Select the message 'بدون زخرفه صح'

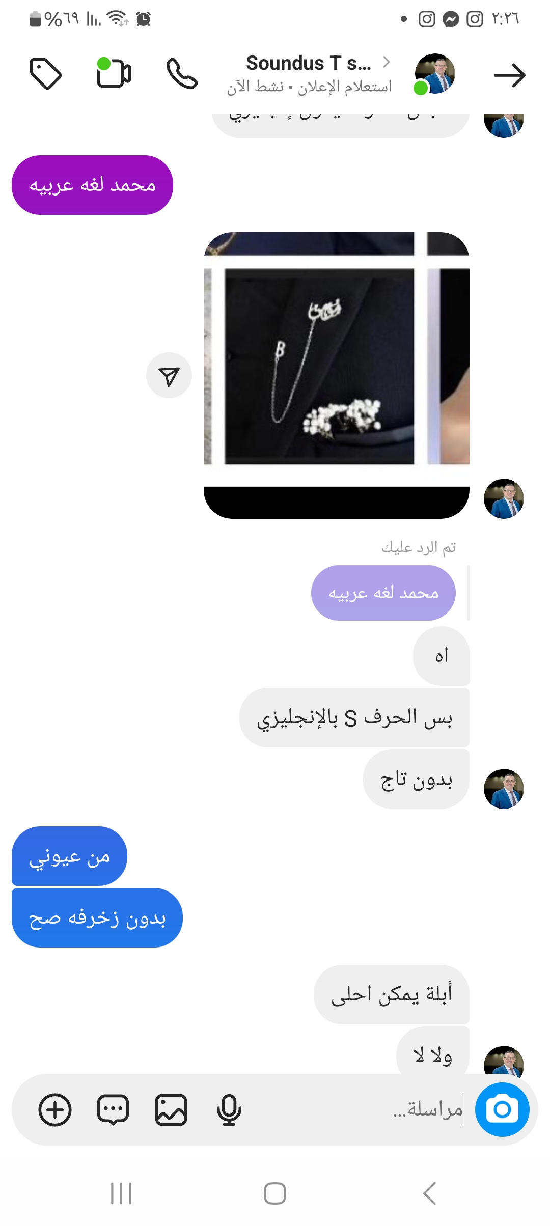coord(97,918)
